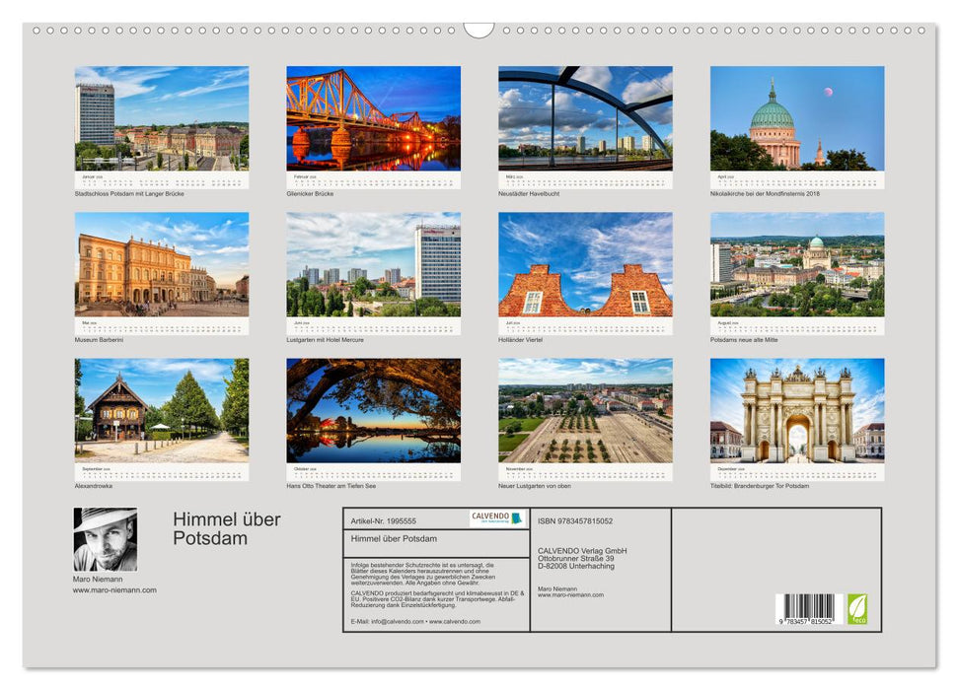
Task: Open the Stadtschloss Potsdam mit Langer Brücke image
Action: (162, 118)
